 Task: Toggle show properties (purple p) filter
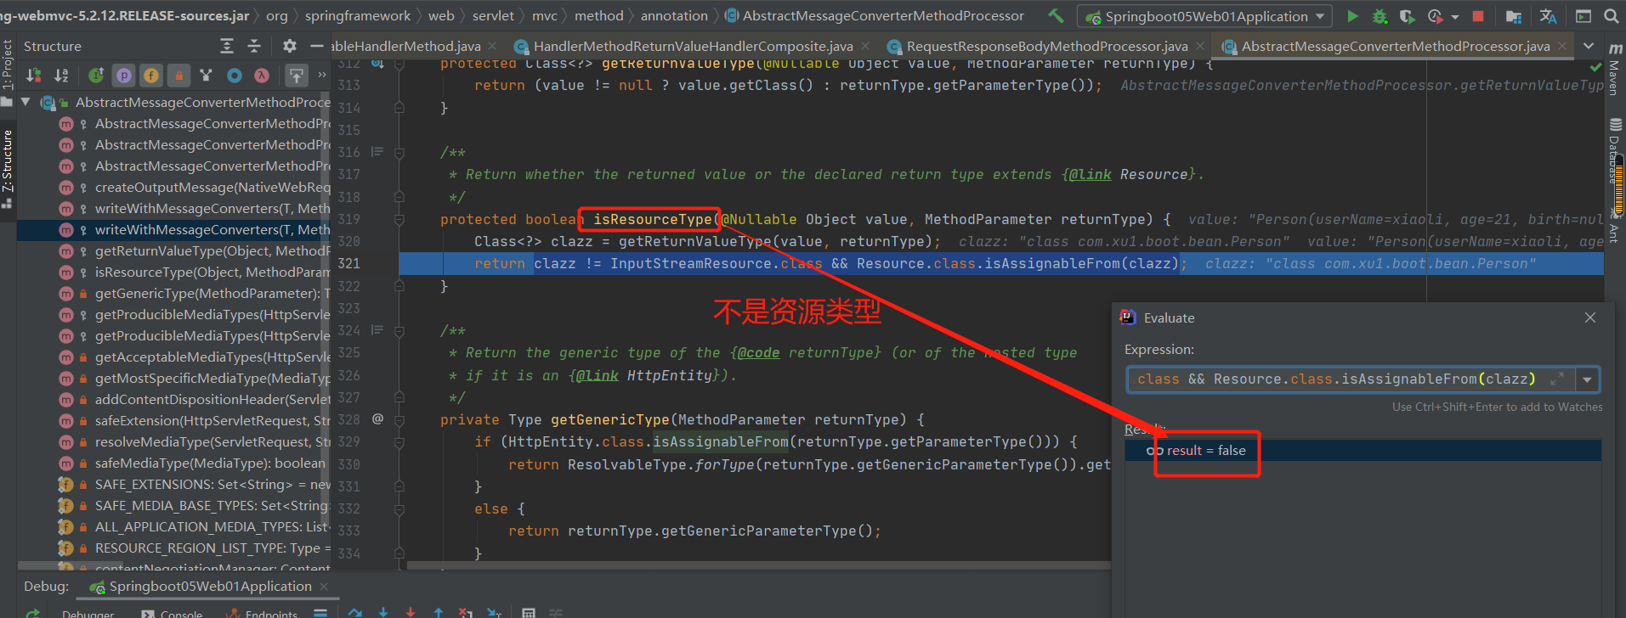[x=124, y=76]
